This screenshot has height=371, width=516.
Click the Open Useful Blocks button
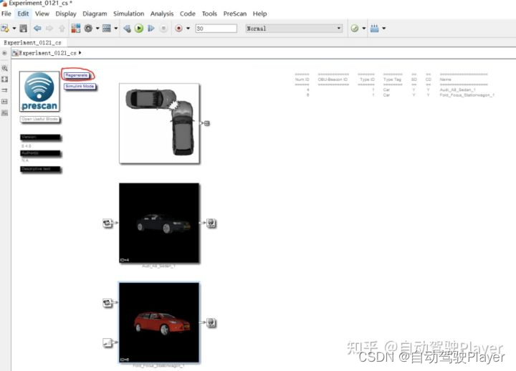pos(40,120)
